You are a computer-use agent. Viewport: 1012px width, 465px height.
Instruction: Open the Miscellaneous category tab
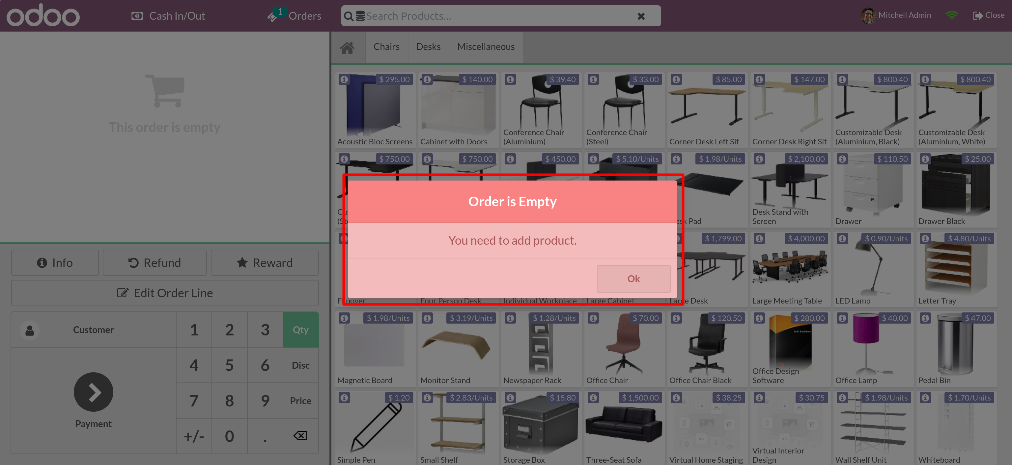486,47
